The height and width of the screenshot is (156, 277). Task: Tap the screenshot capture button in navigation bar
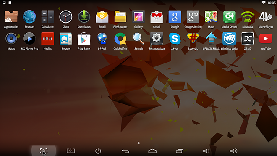click(x=44, y=151)
